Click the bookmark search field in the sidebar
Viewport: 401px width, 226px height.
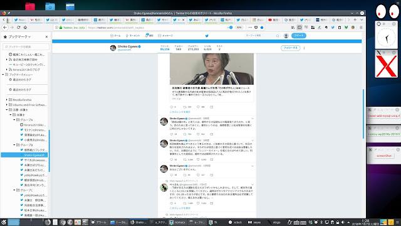click(x=26, y=47)
